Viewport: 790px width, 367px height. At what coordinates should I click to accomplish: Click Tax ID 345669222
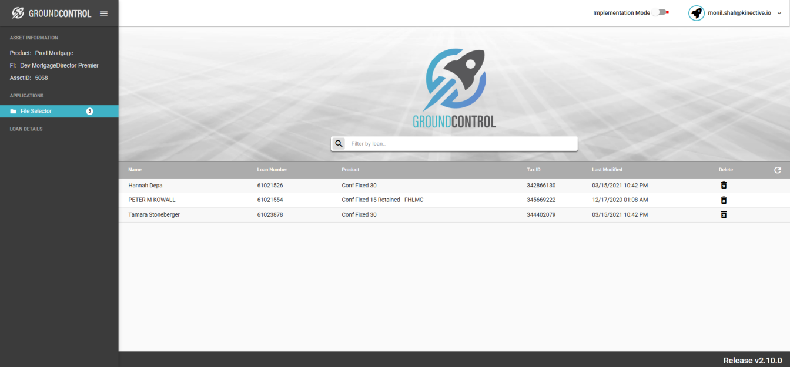click(x=541, y=200)
